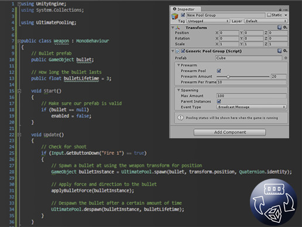This screenshot has height=227, width=302.
Task: Click the Position Y field
Action: pos(253,33)
